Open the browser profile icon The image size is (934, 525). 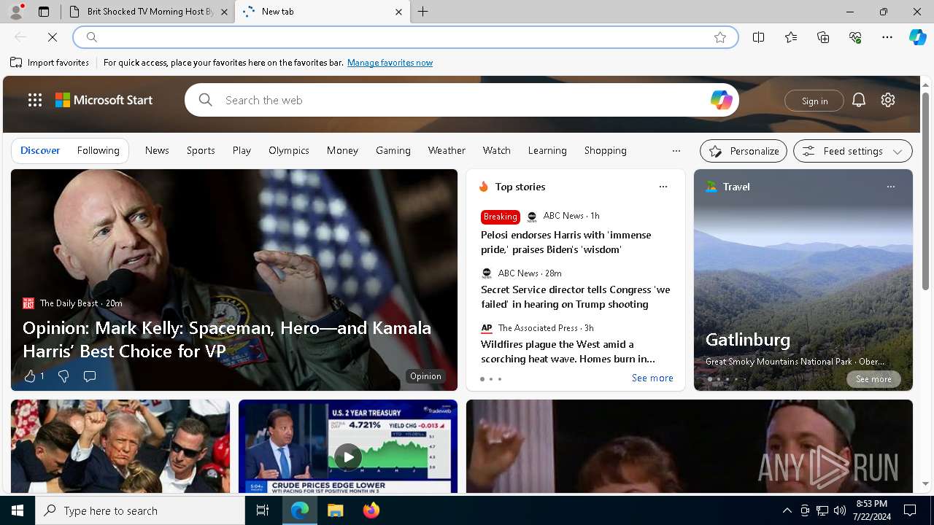tap(15, 12)
